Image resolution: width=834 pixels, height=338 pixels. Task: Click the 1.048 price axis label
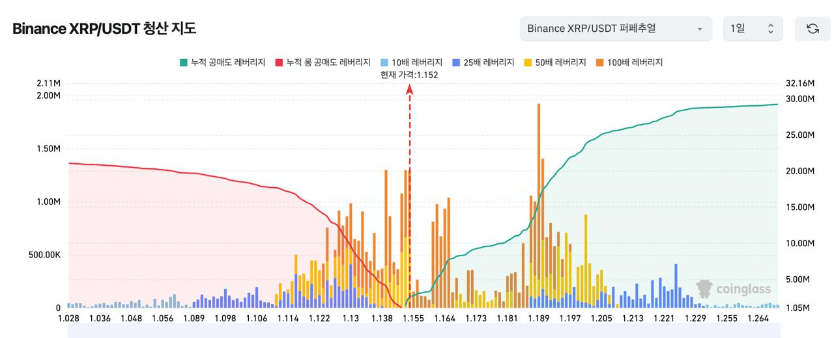(x=131, y=318)
